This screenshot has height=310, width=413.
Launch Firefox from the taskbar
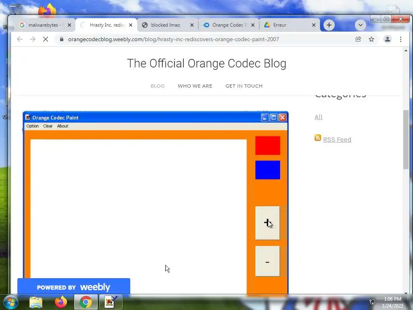[x=61, y=302]
